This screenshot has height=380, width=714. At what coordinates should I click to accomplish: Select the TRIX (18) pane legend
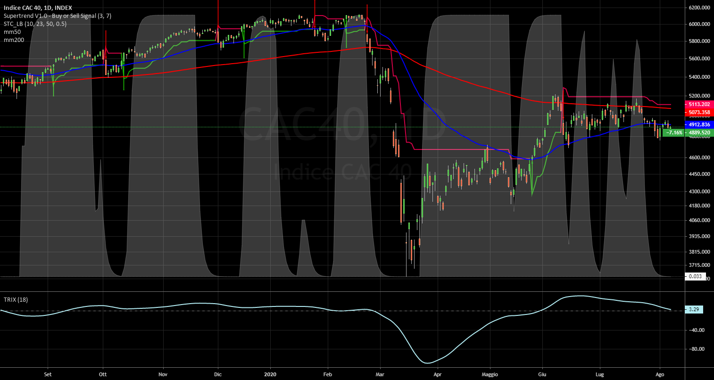[15, 299]
